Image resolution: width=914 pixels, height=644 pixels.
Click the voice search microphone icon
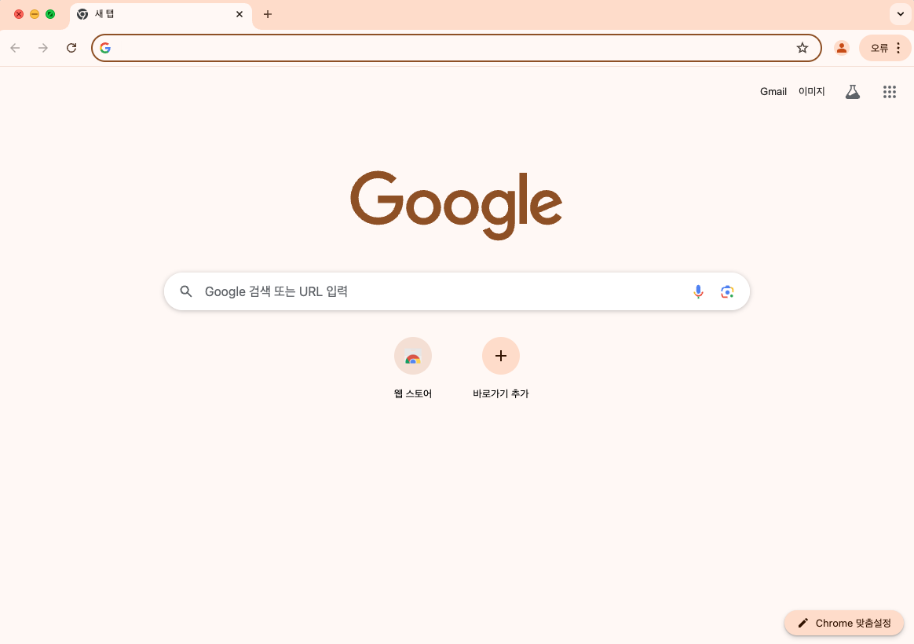[698, 291]
